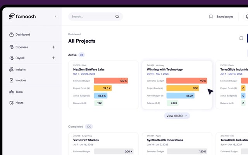This screenshot has width=248, height=155.
Task: Expand View all (24) projects
Action: pyautogui.click(x=177, y=116)
